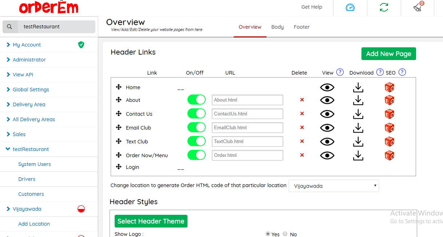
Task: Click help question mark next to Download
Action: pyautogui.click(x=380, y=72)
